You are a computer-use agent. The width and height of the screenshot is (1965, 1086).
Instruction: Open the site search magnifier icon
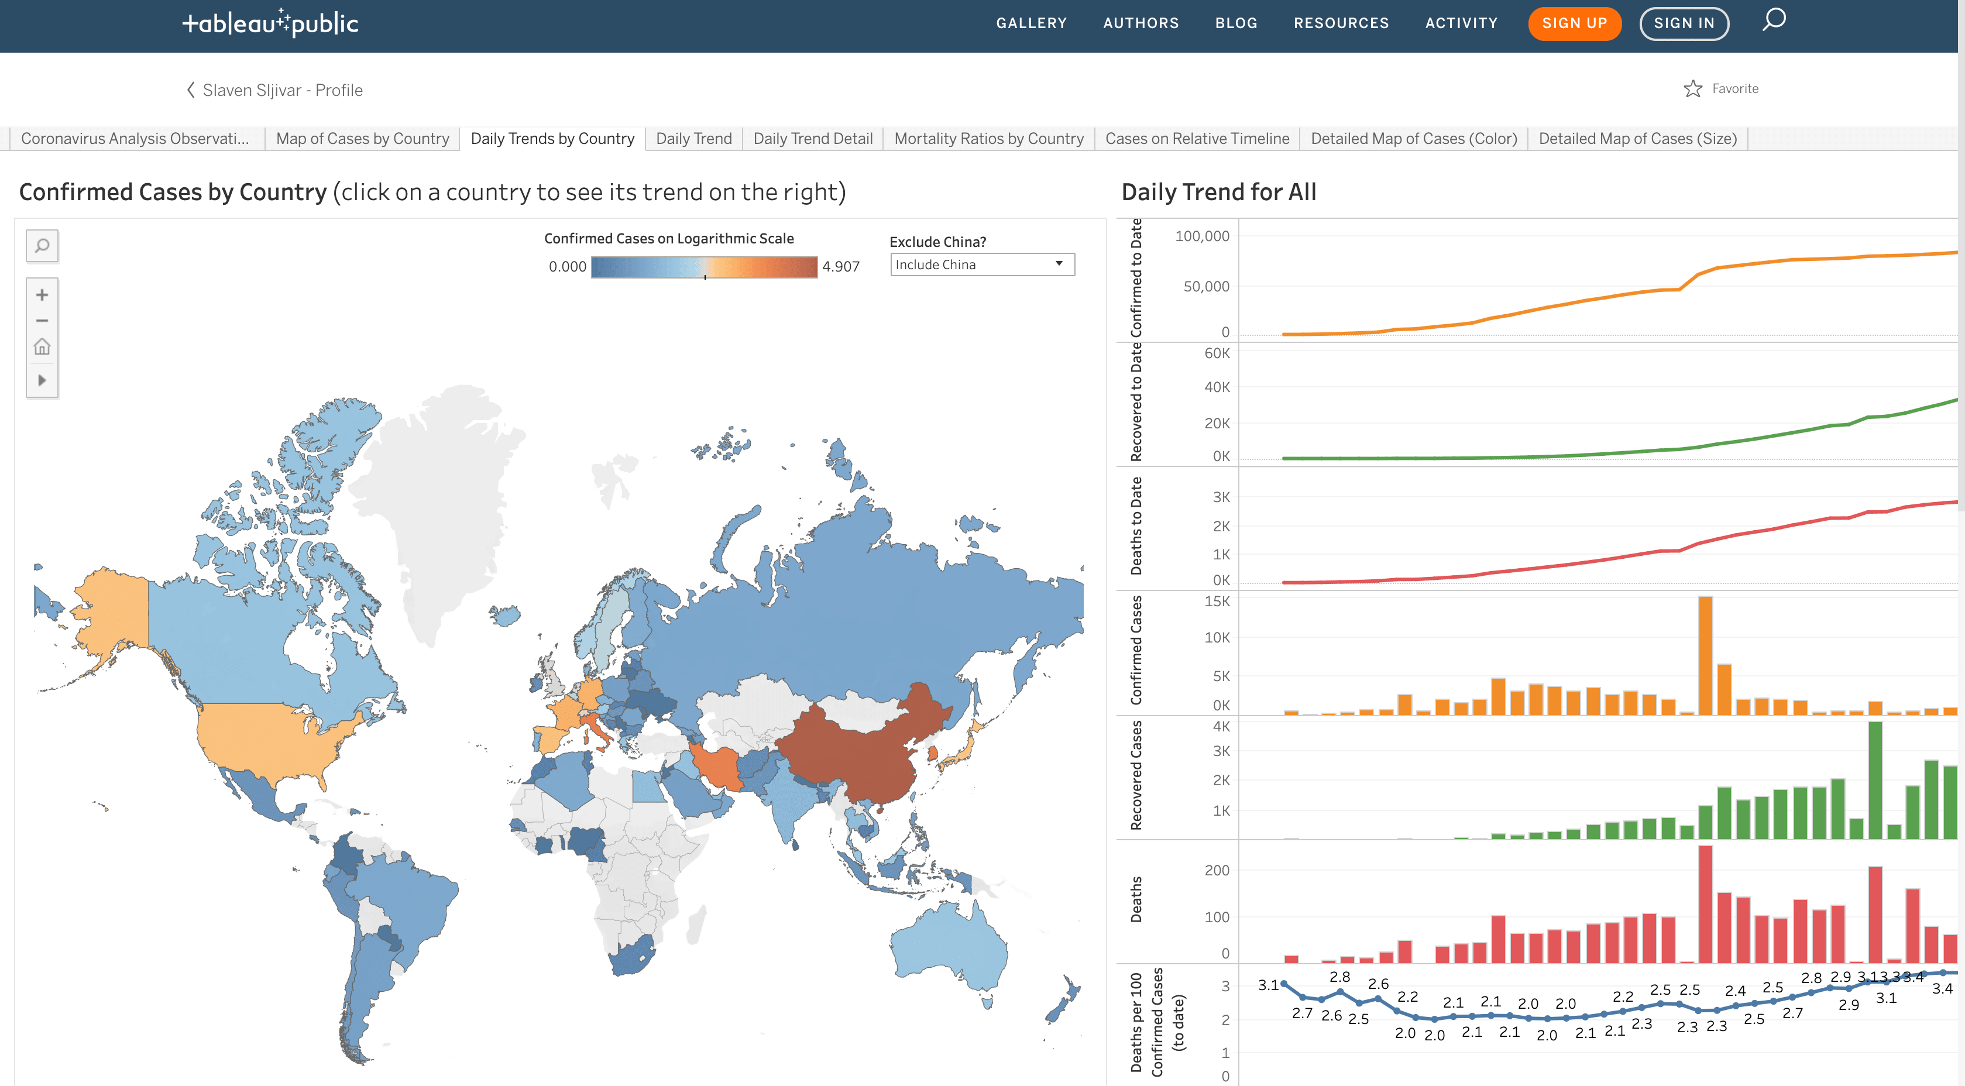tap(1774, 20)
